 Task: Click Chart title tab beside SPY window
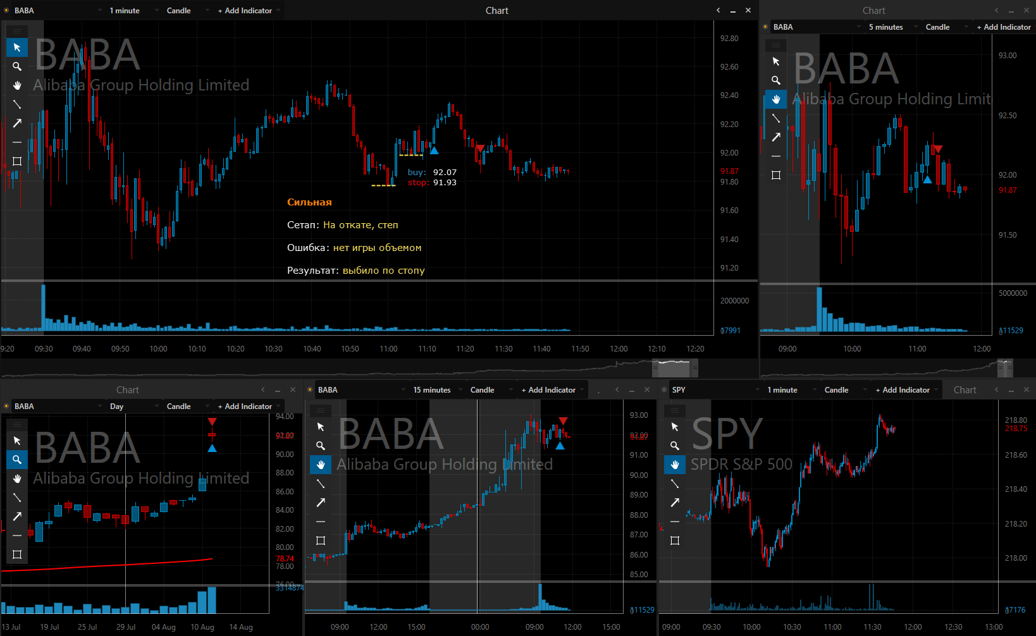pyautogui.click(x=965, y=390)
